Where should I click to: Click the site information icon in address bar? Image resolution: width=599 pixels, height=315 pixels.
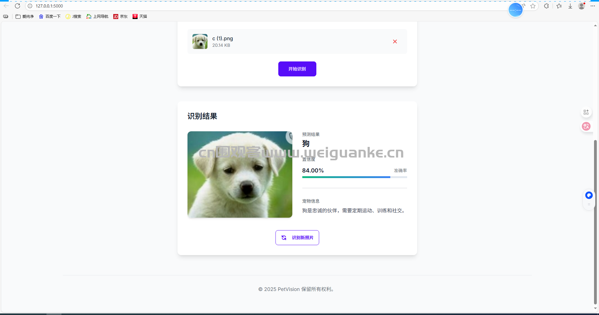(x=30, y=6)
